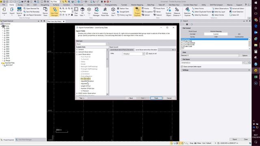Open the Cutting Plane View

click(x=105, y=11)
